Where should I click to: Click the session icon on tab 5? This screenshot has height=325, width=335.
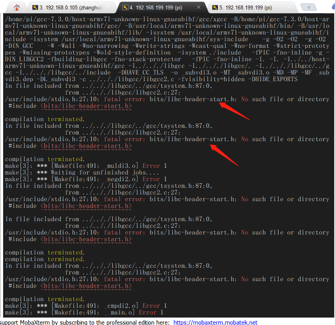point(215,7)
